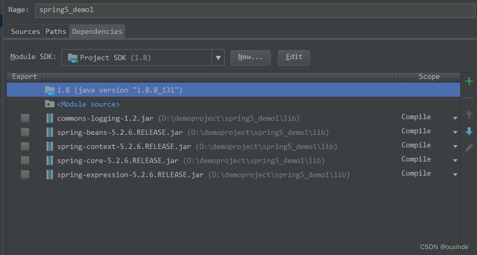
Task: Click Compile scope text for spring-beans jar
Action: point(416,131)
